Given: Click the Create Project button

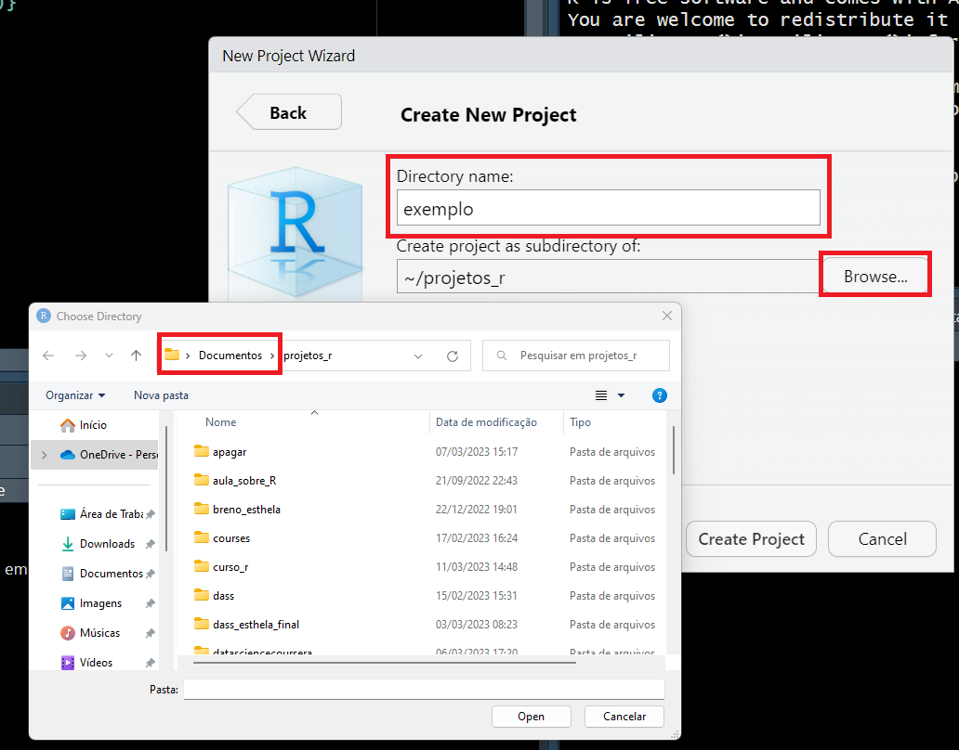Looking at the screenshot, I should [x=751, y=539].
